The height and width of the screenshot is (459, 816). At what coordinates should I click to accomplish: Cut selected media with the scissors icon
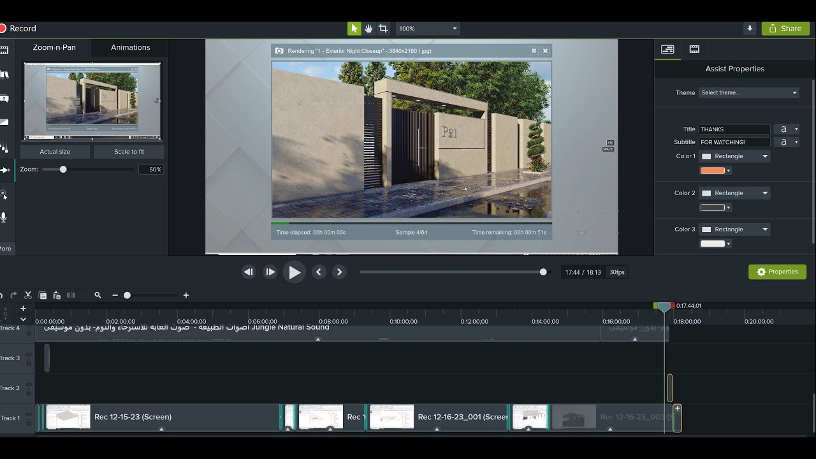(x=28, y=295)
